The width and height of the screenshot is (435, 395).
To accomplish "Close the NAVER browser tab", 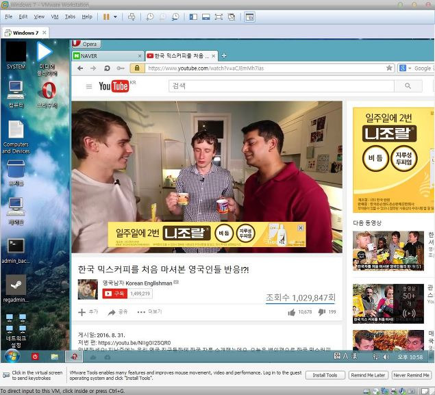I will coord(140,56).
